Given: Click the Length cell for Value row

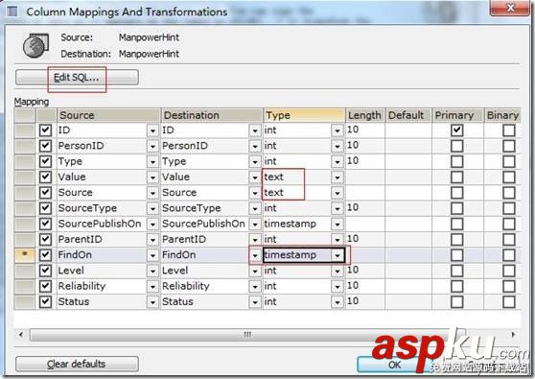Looking at the screenshot, I should (364, 177).
